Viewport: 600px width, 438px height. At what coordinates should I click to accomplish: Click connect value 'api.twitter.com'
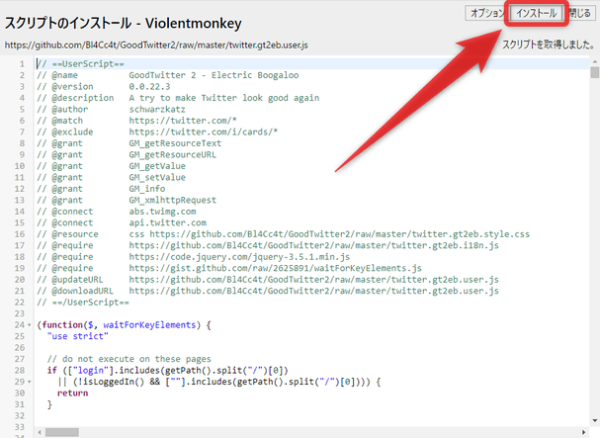(x=168, y=222)
